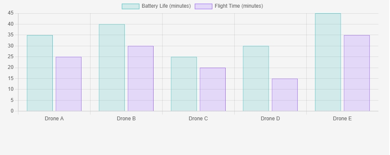Select Drone B flight time bar
Viewport: 390px width, 155px height.
coord(141,78)
